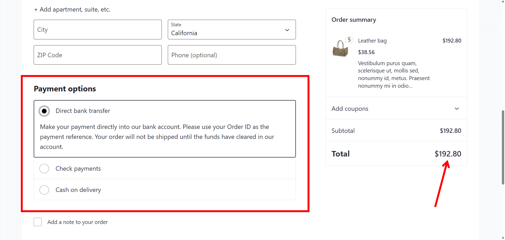Screen dimensions: 505x240
Task: Click the Phone (optional) field
Action: [232, 55]
